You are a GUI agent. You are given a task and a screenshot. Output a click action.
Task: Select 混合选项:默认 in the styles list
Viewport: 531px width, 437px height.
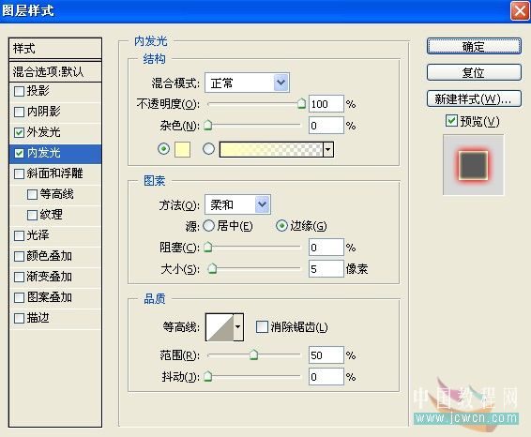point(55,71)
